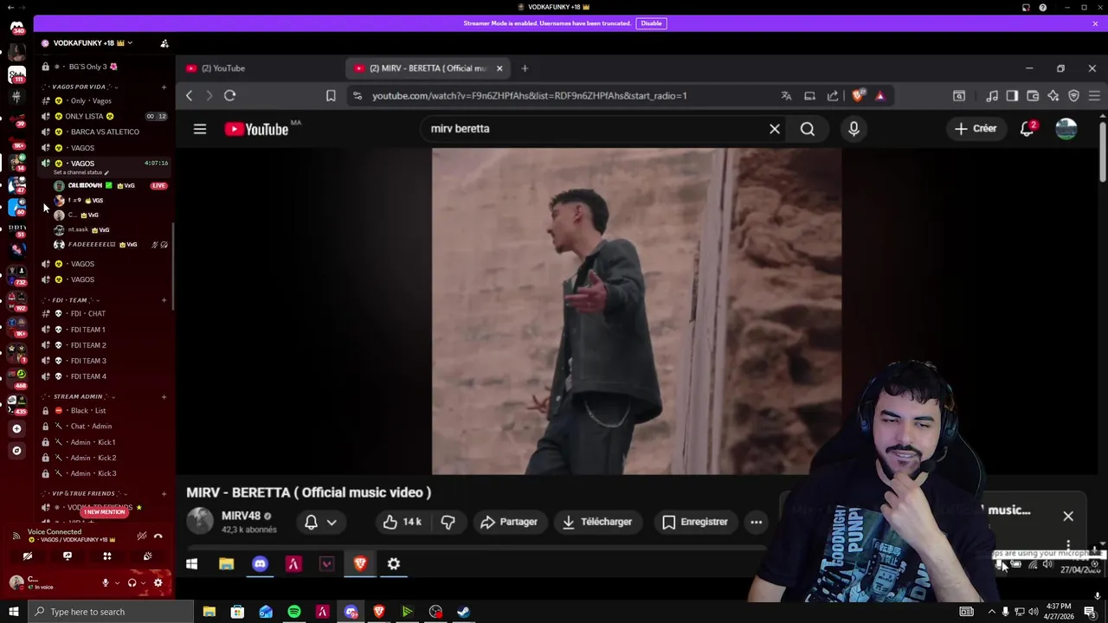Open Brave Leo AI sparkle icon

pyautogui.click(x=1053, y=95)
